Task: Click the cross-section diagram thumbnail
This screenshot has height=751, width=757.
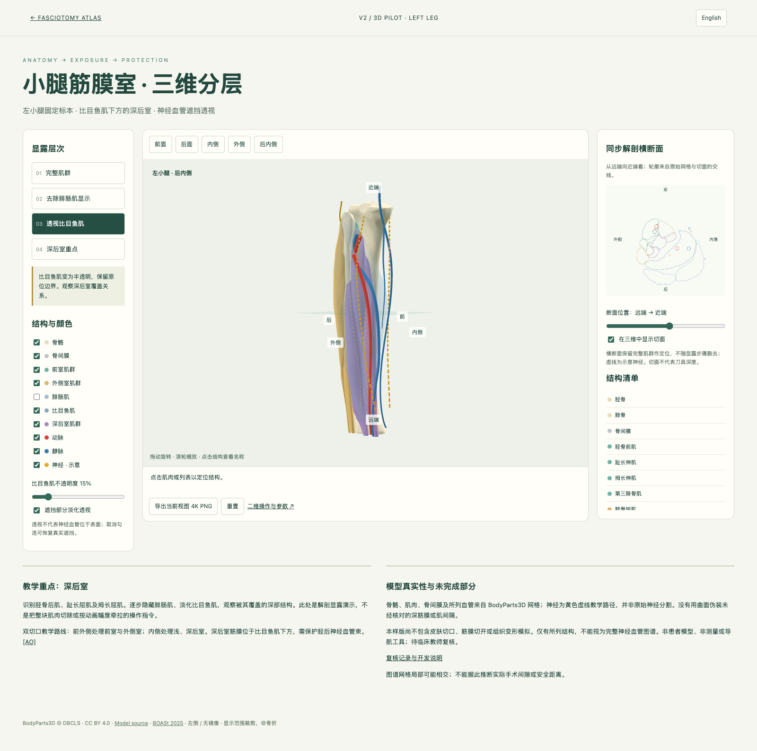Action: (665, 240)
